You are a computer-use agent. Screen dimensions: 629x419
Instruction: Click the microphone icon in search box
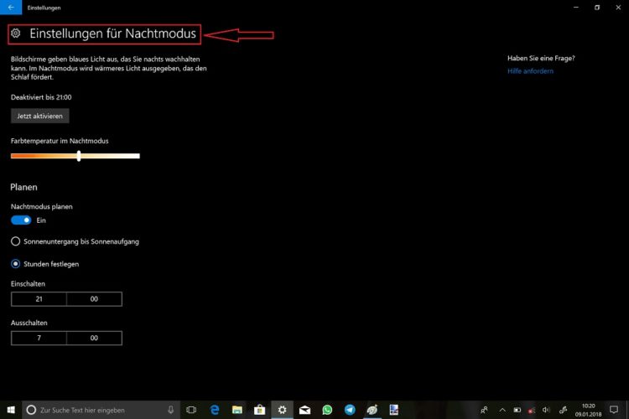pos(171,410)
